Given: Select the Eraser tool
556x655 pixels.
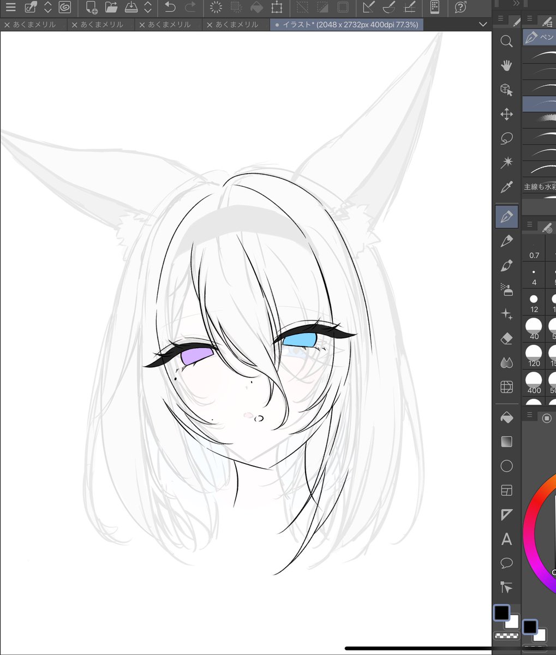Looking at the screenshot, I should (x=506, y=338).
